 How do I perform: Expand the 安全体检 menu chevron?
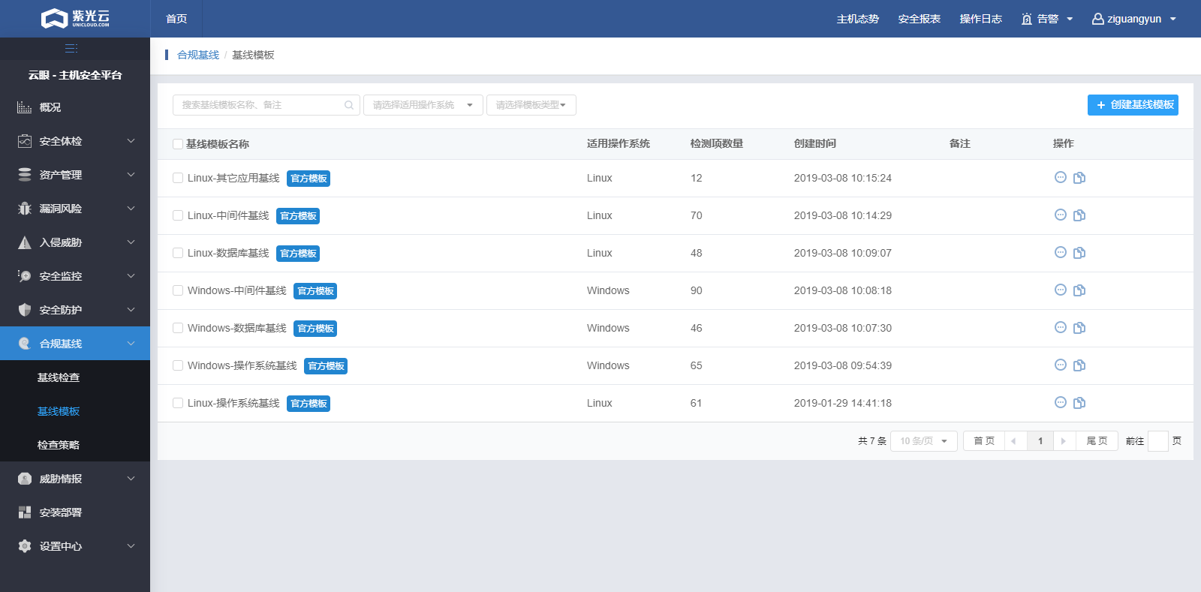click(131, 141)
